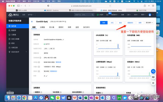Open the 数据库 sidebar item
163x102 pixels.
pyautogui.click(x=18, y=30)
